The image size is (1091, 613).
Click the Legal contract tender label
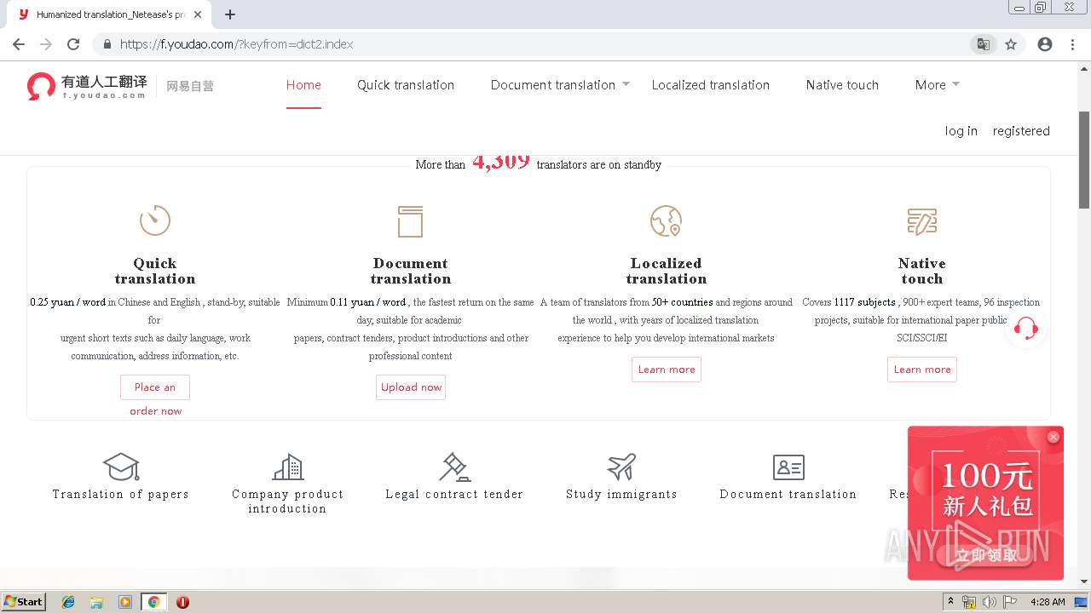(x=454, y=494)
